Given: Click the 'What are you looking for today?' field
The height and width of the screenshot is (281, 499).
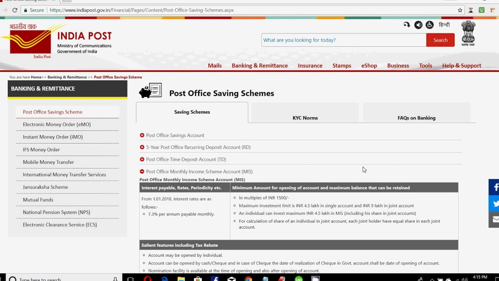Looking at the screenshot, I should point(344,40).
